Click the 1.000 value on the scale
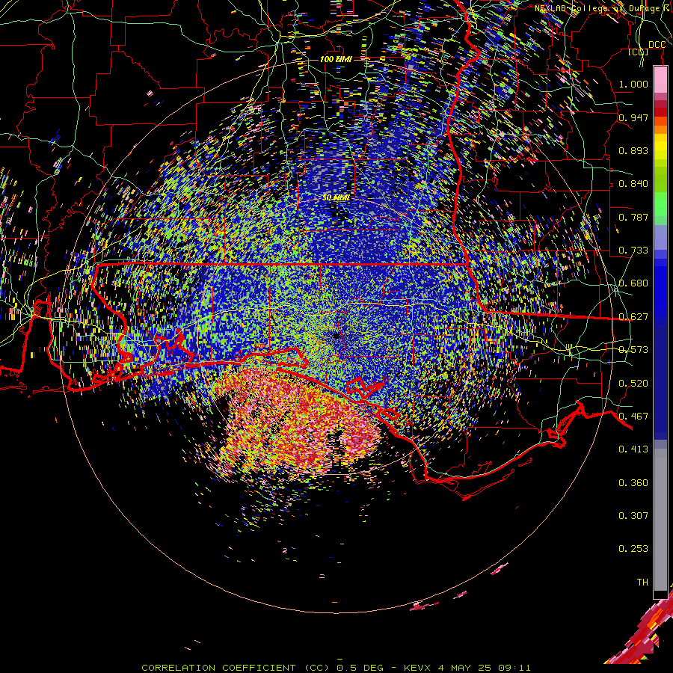The width and height of the screenshot is (673, 673). tap(633, 84)
